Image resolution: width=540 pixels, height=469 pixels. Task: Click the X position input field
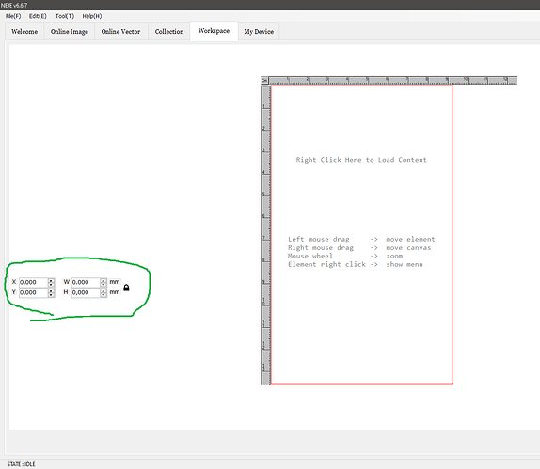33,282
